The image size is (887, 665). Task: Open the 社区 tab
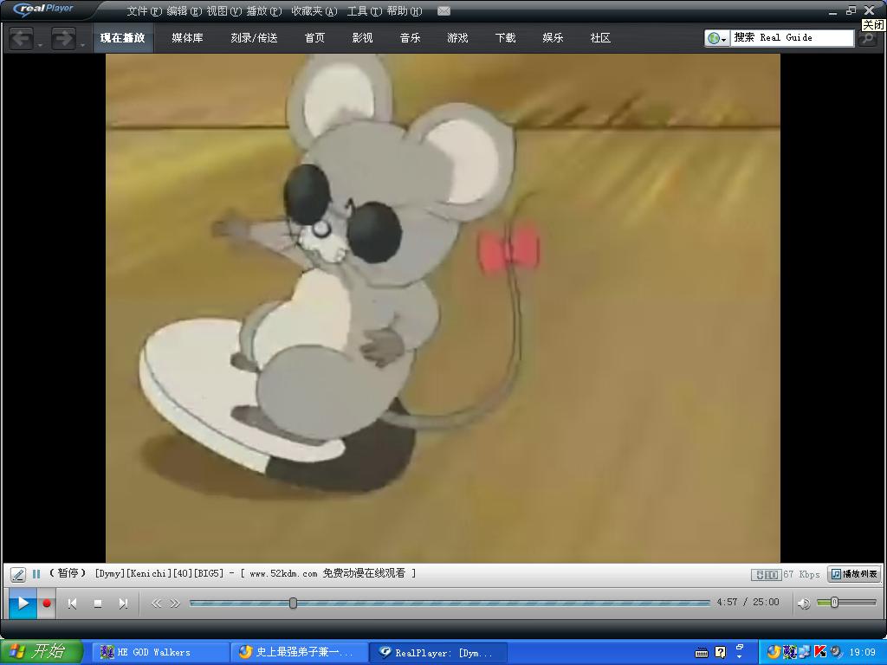coord(600,38)
